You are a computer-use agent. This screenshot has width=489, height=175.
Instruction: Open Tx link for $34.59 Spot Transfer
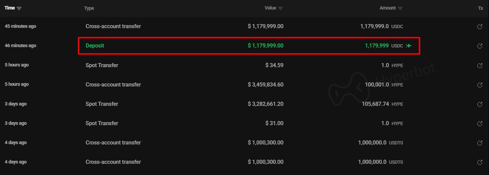tap(480, 65)
